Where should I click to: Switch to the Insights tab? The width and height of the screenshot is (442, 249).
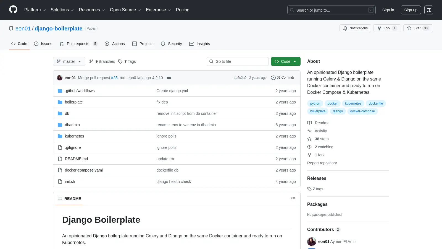tap(199, 44)
